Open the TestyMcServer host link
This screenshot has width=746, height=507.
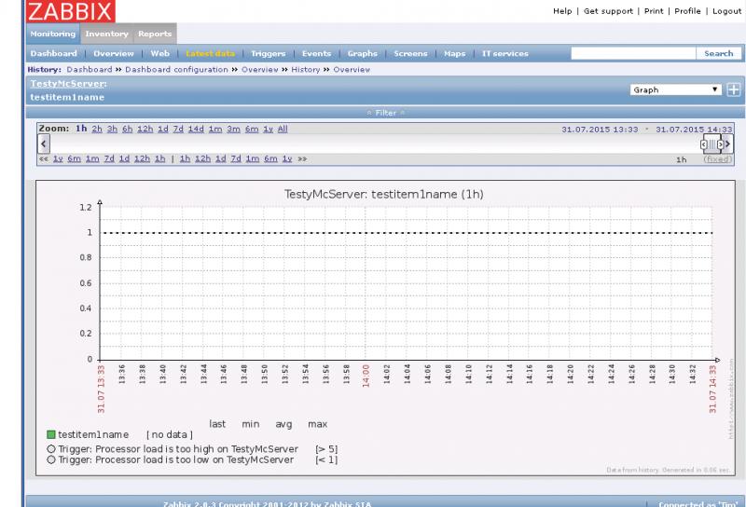[x=67, y=84]
